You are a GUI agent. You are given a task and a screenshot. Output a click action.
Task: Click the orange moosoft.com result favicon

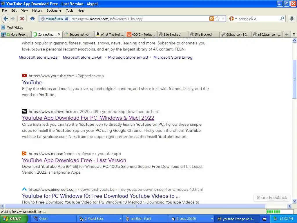pyautogui.click(x=24, y=153)
